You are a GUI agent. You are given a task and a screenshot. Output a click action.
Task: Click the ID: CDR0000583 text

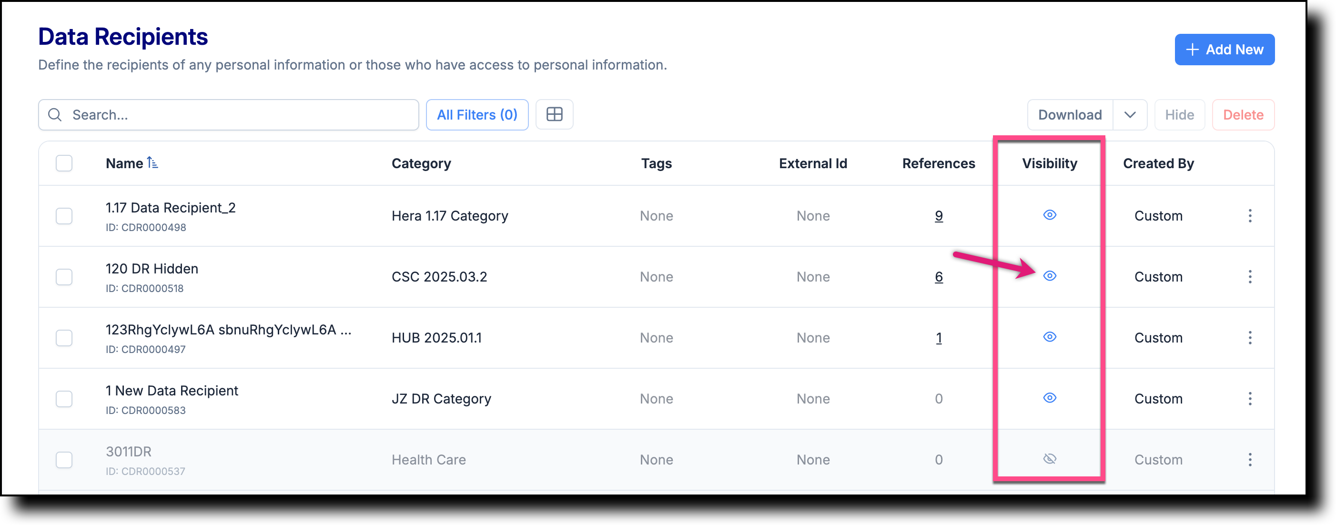click(x=146, y=410)
